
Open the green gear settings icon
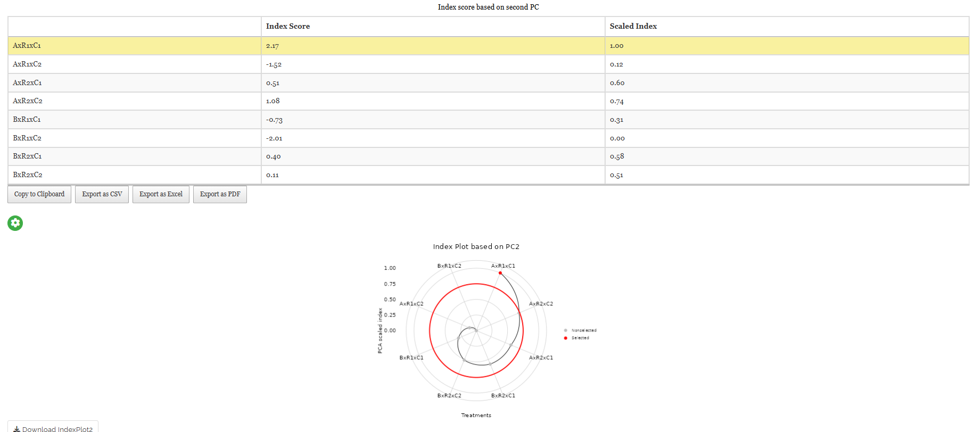click(x=15, y=223)
